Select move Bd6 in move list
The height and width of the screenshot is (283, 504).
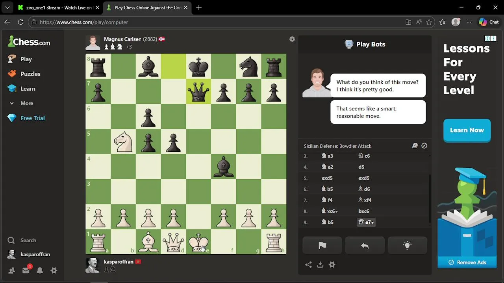364,189
